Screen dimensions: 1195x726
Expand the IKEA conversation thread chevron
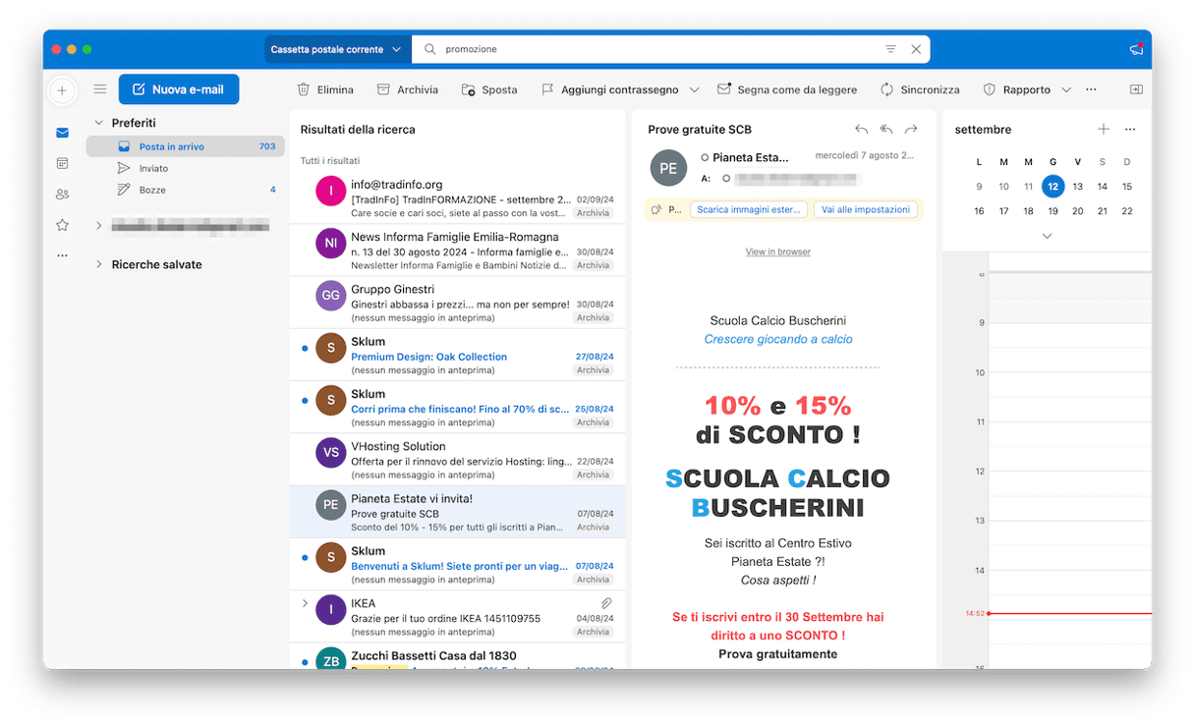click(305, 603)
